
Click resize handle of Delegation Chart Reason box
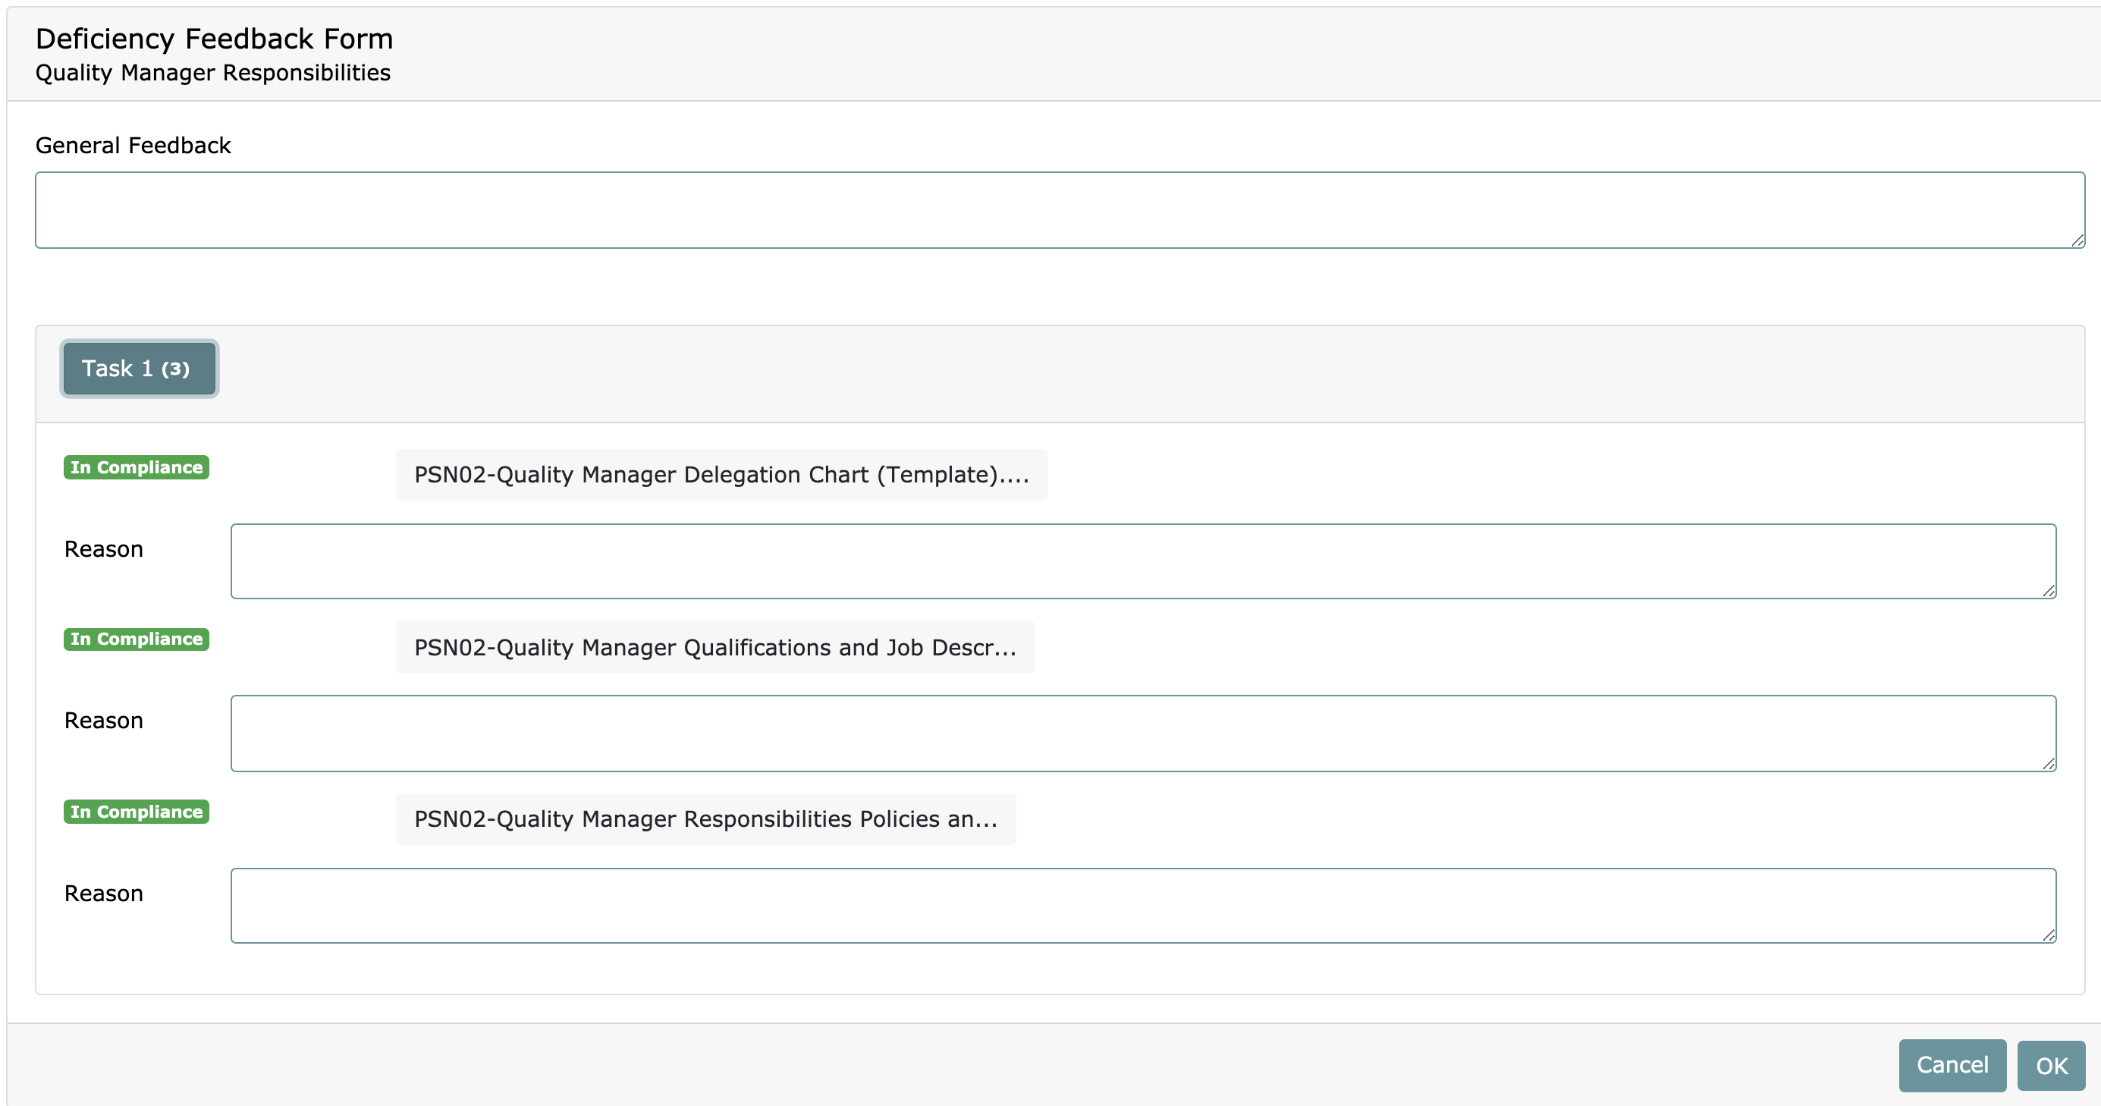point(2049,592)
